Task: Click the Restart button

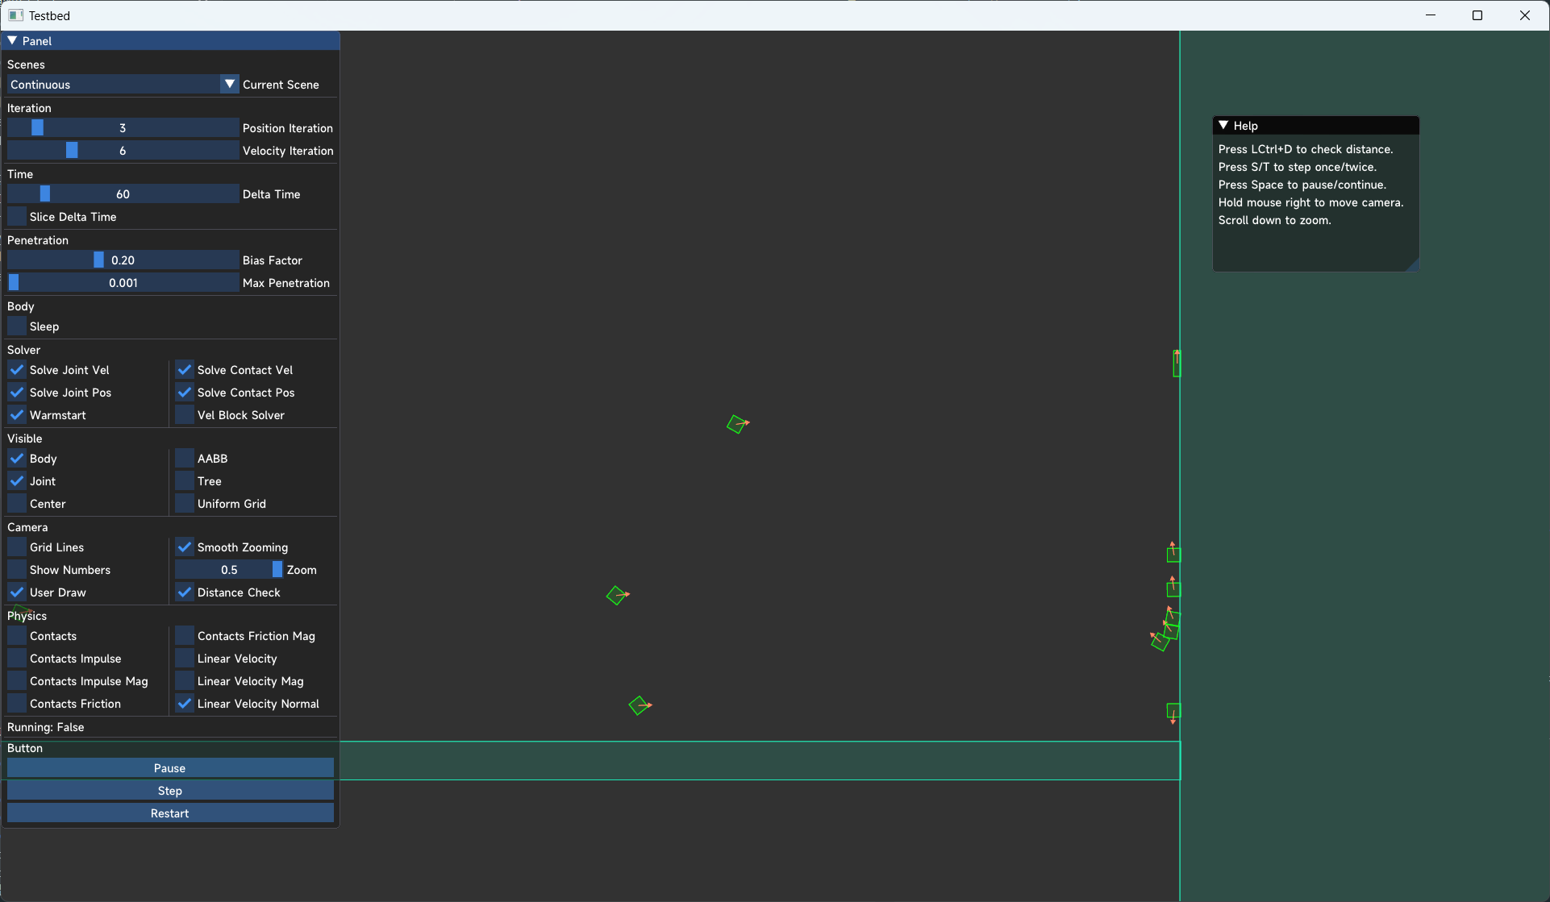Action: (170, 813)
